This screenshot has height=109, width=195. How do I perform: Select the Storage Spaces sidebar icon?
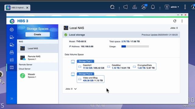click(12, 67)
